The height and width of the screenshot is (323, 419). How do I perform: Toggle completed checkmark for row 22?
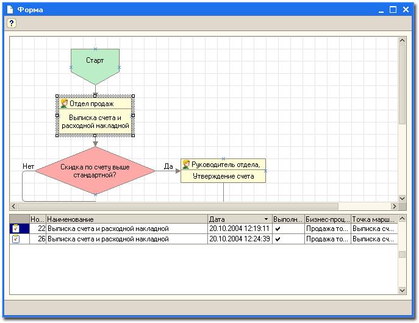(278, 229)
